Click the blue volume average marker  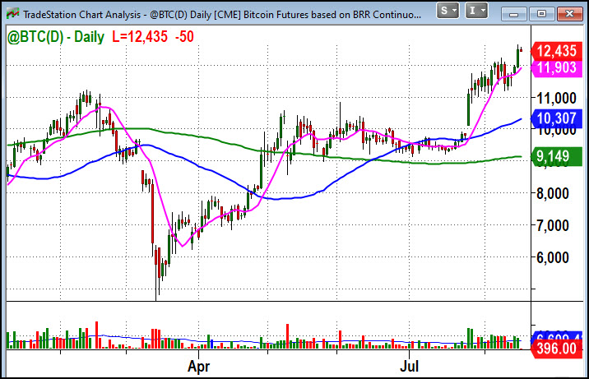(x=556, y=336)
